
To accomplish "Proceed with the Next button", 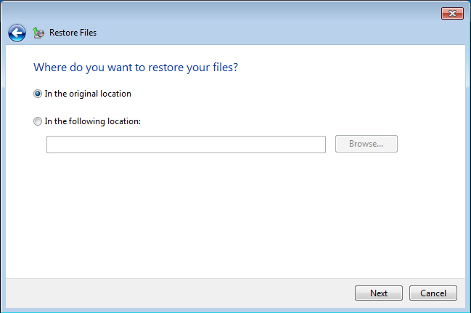I will pyautogui.click(x=379, y=293).
